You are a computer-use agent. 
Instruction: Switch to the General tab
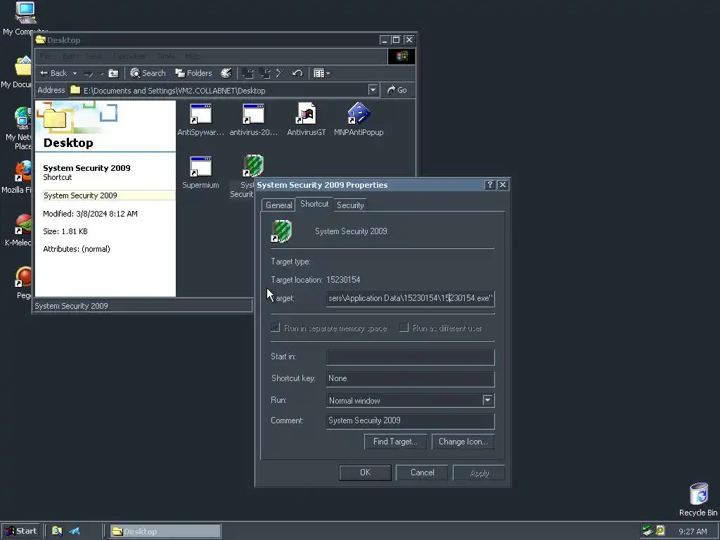click(x=278, y=205)
